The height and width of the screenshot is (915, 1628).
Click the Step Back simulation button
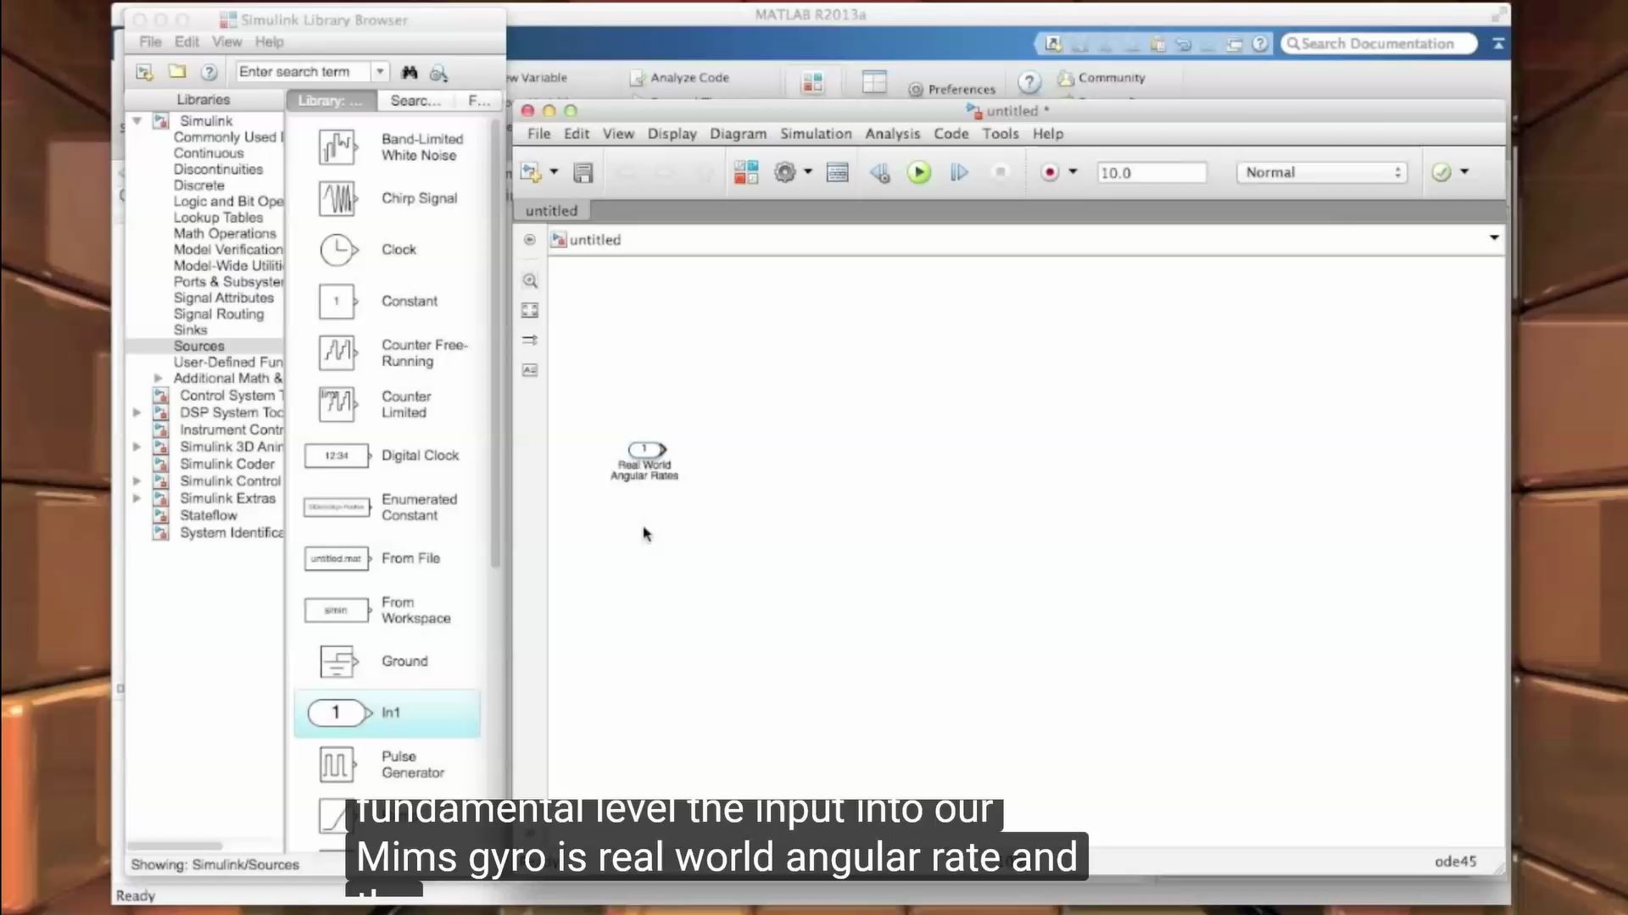[879, 173]
